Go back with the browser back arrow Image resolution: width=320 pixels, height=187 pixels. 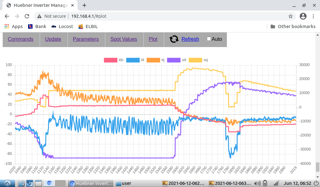[7, 16]
